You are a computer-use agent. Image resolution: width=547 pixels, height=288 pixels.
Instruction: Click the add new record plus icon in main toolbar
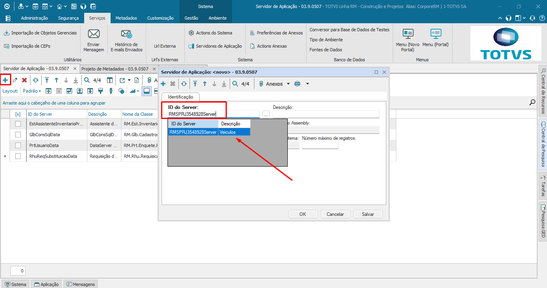point(5,80)
